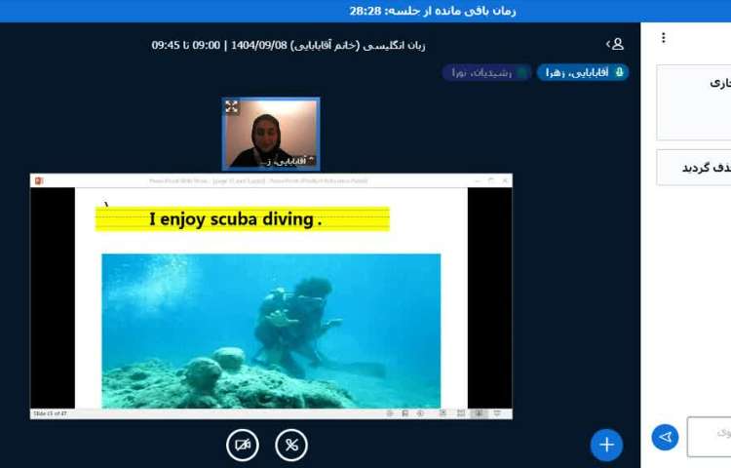The image size is (731, 468).
Task: Click the 'Slide 15 of 47' status text
Action: tap(50, 413)
